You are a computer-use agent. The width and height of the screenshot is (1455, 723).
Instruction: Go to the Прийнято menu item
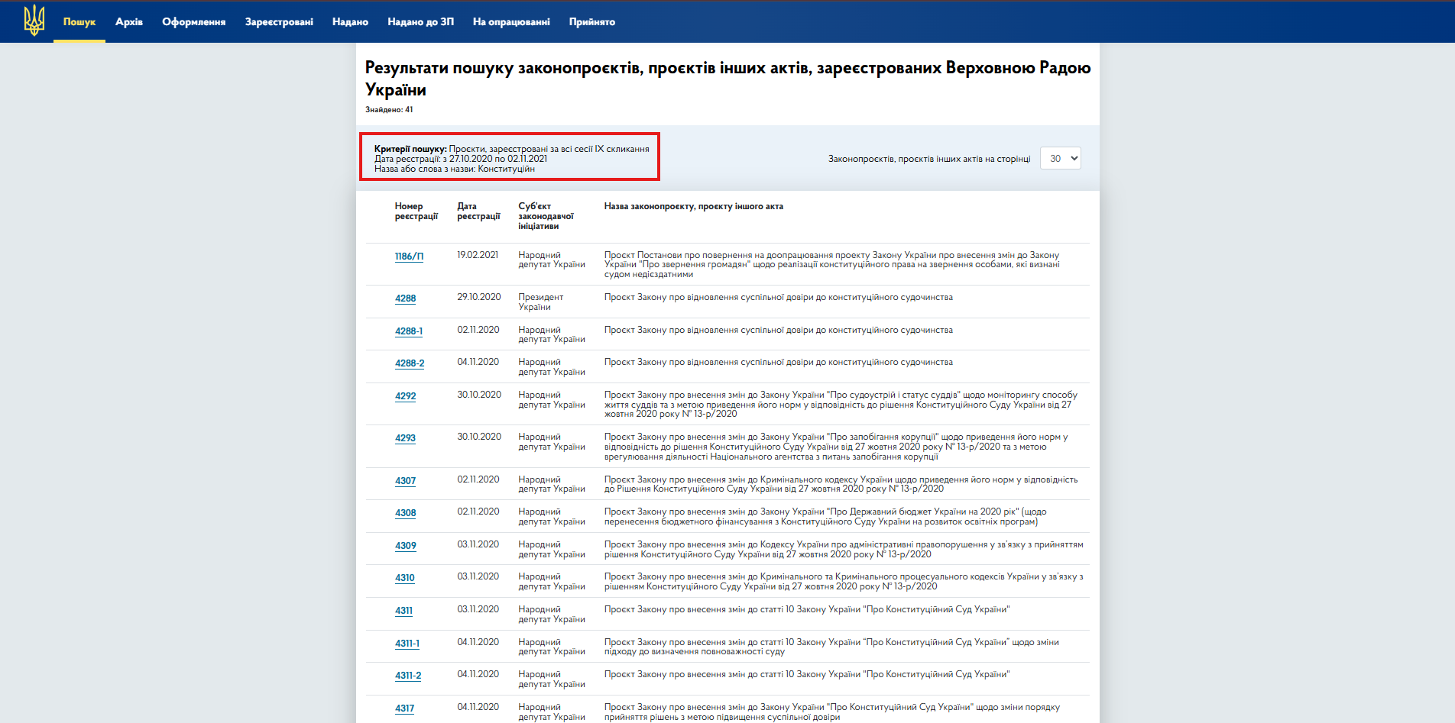click(x=591, y=21)
